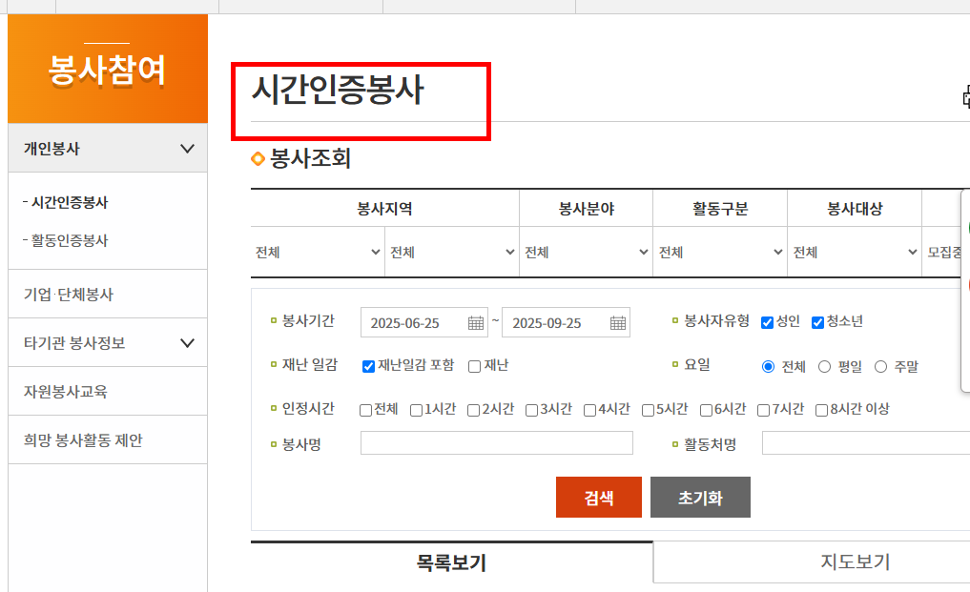Image resolution: width=970 pixels, height=592 pixels.
Task: Open the first 봉사지역 region dropdown
Action: pyautogui.click(x=317, y=250)
